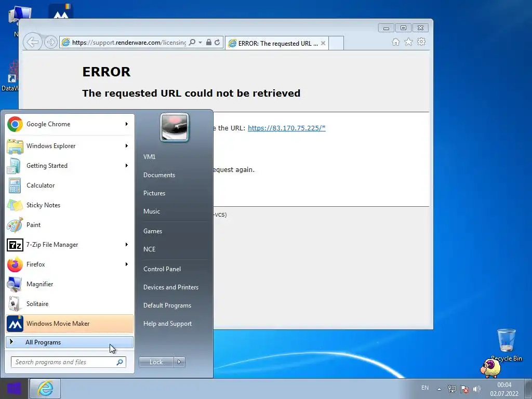Show All Programs list
Screen dimensions: 532x399
pos(70,342)
